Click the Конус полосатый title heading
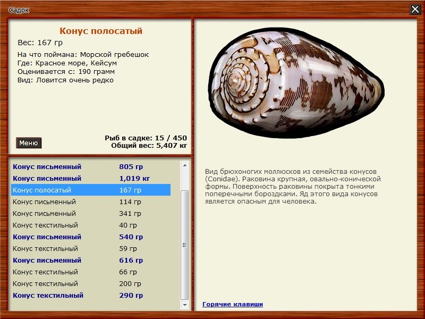425x319 pixels. (x=101, y=31)
